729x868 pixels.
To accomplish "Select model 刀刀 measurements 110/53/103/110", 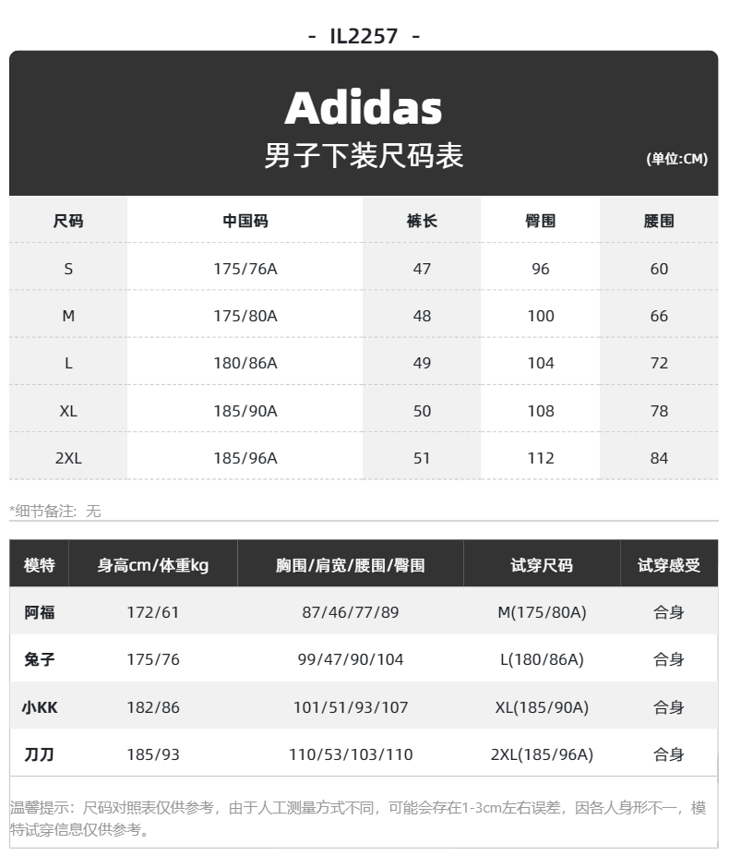I will coord(351,754).
